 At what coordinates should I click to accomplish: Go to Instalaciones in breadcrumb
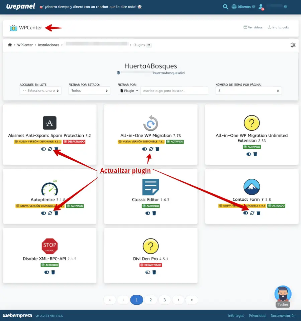pos(48,45)
